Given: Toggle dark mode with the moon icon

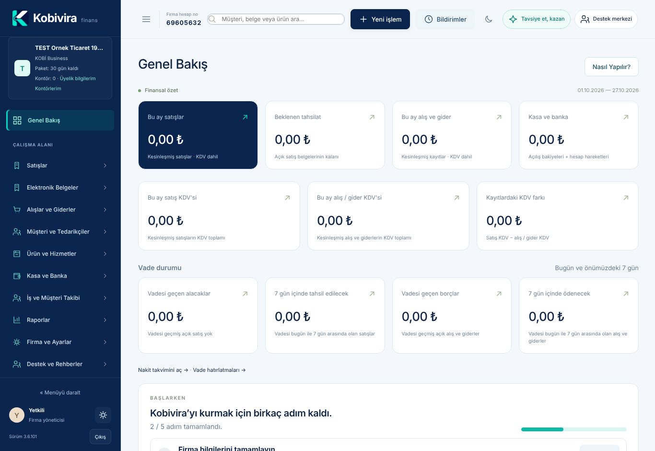Looking at the screenshot, I should pyautogui.click(x=489, y=19).
